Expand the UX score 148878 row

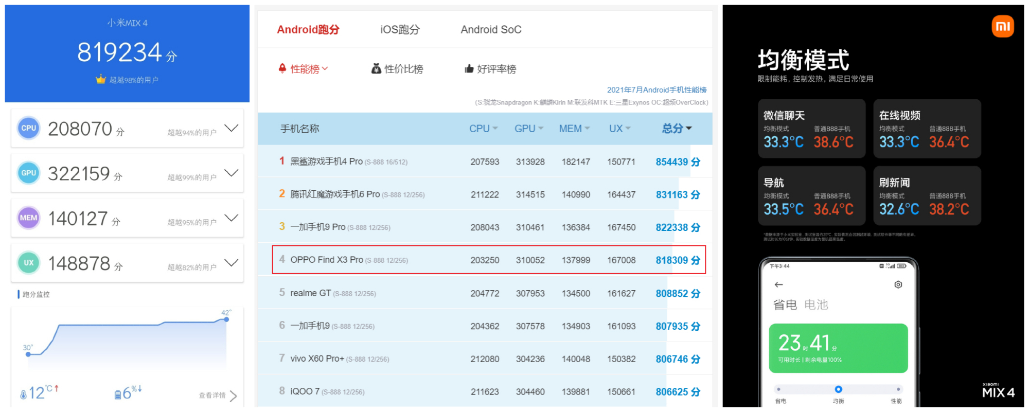pos(232,262)
